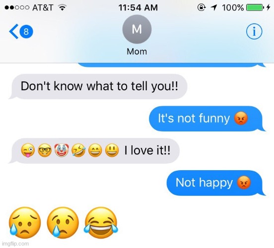The width and height of the screenshot is (274, 248).
Task: Tap the 11:54 AM clock in status bar
Action: (x=138, y=7)
